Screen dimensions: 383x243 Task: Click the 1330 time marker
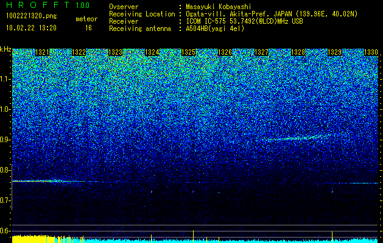371,52
